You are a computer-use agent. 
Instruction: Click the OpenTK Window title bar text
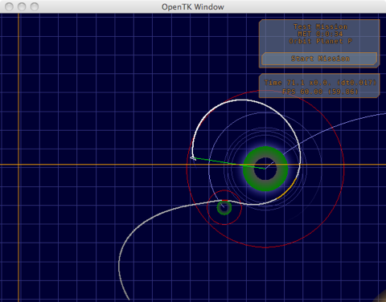pos(193,7)
